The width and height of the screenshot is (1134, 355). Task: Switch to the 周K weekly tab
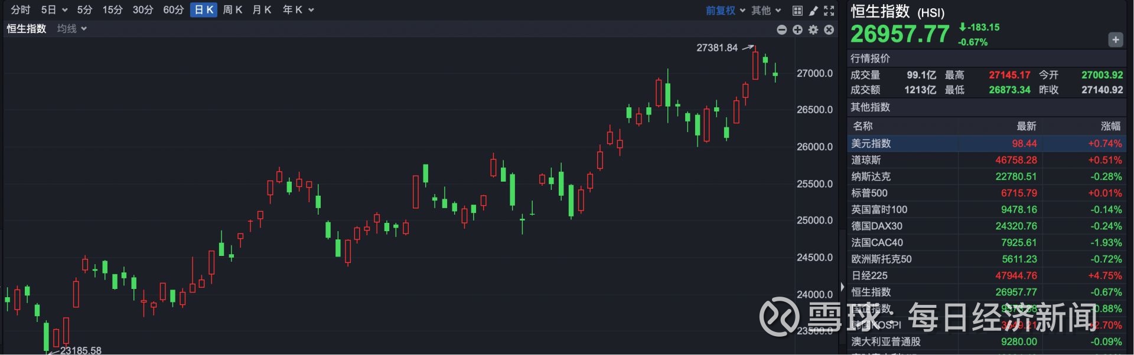[x=233, y=10]
